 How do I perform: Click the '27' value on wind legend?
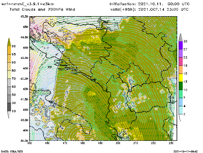tap(185, 49)
